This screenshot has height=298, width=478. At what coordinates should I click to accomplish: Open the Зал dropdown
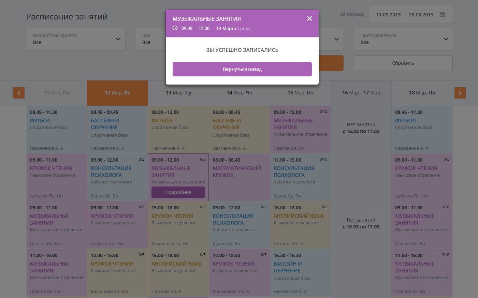pos(150,39)
